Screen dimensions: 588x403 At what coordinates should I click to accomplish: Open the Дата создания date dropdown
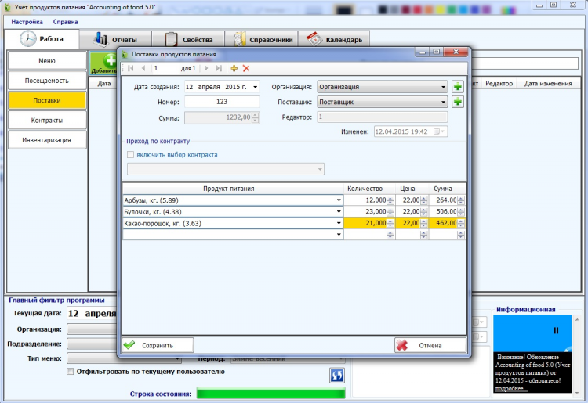tap(256, 87)
